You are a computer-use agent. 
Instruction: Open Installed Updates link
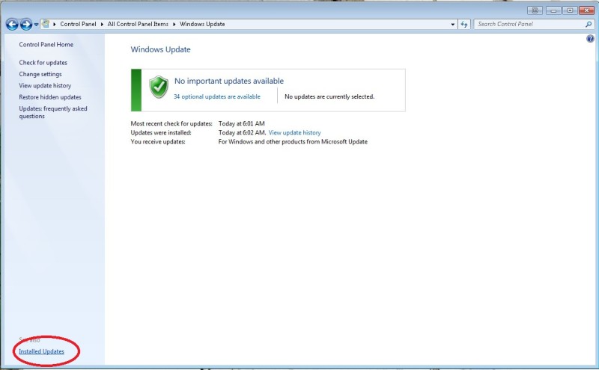click(41, 351)
